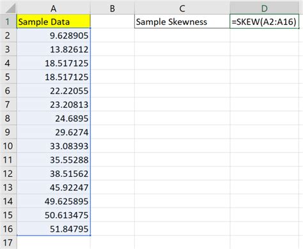Screen dimensions: 303x249
Task: Select row 13 header
Action: click(x=8, y=187)
